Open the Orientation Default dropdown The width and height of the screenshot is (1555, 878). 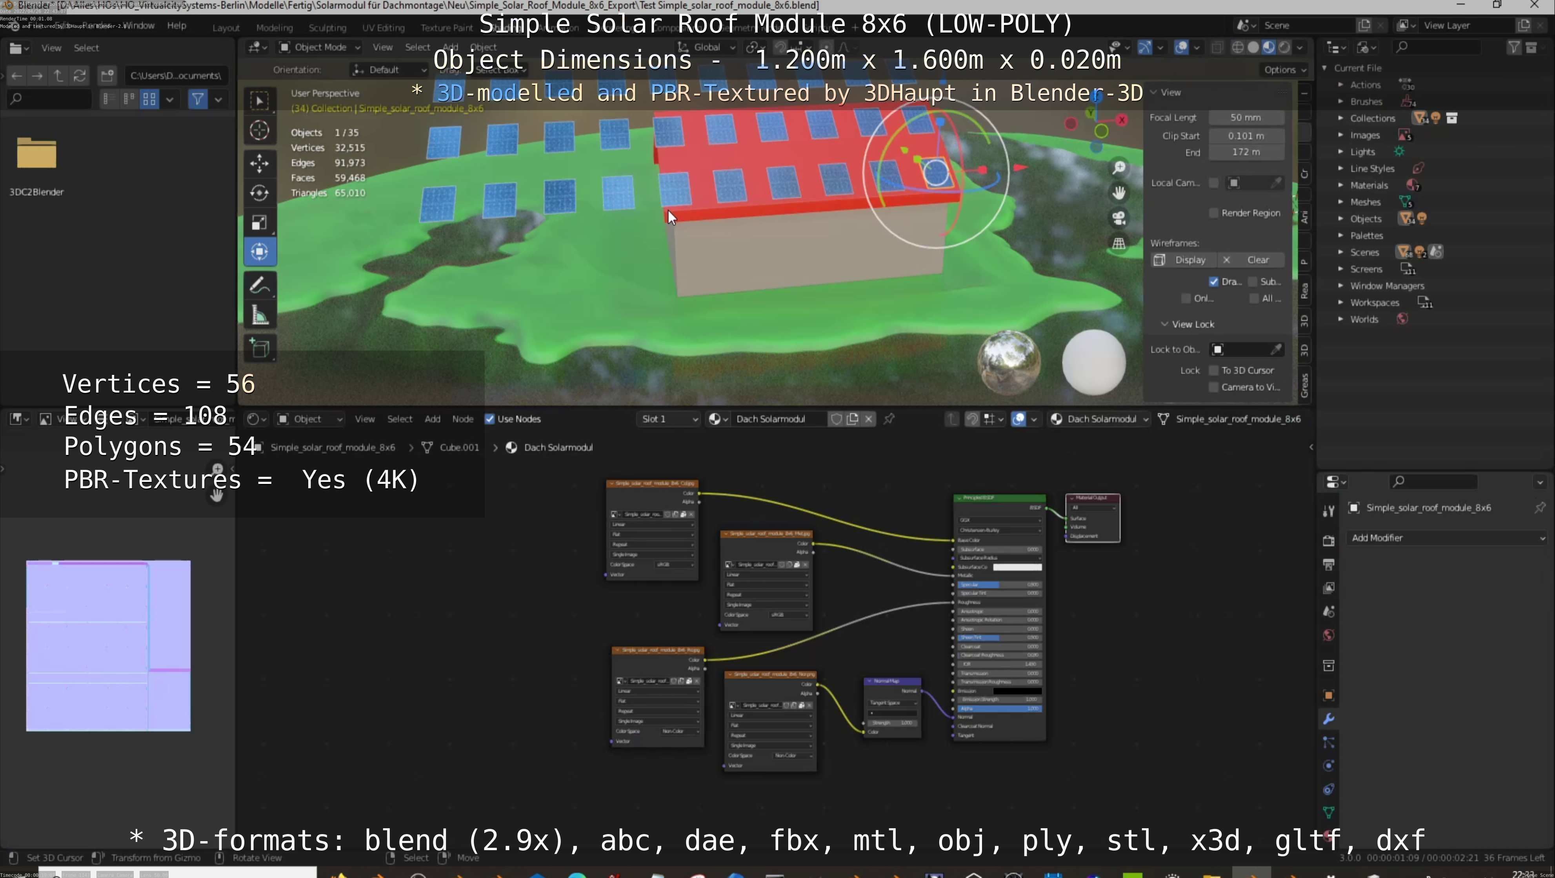[389, 70]
